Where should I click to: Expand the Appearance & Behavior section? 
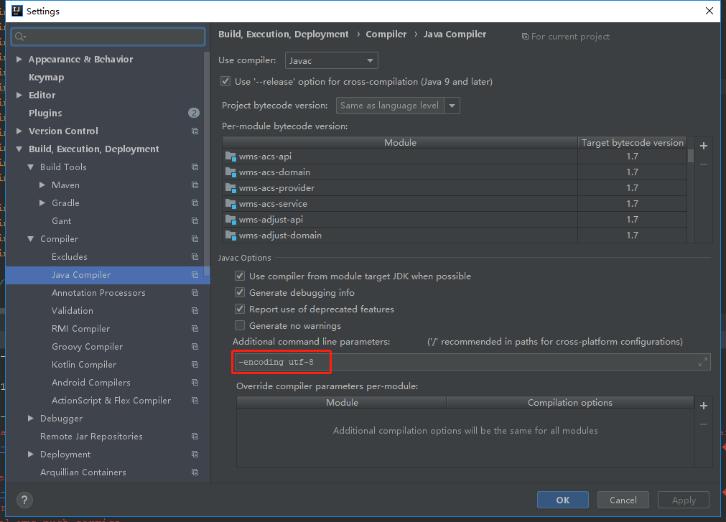tap(19, 59)
